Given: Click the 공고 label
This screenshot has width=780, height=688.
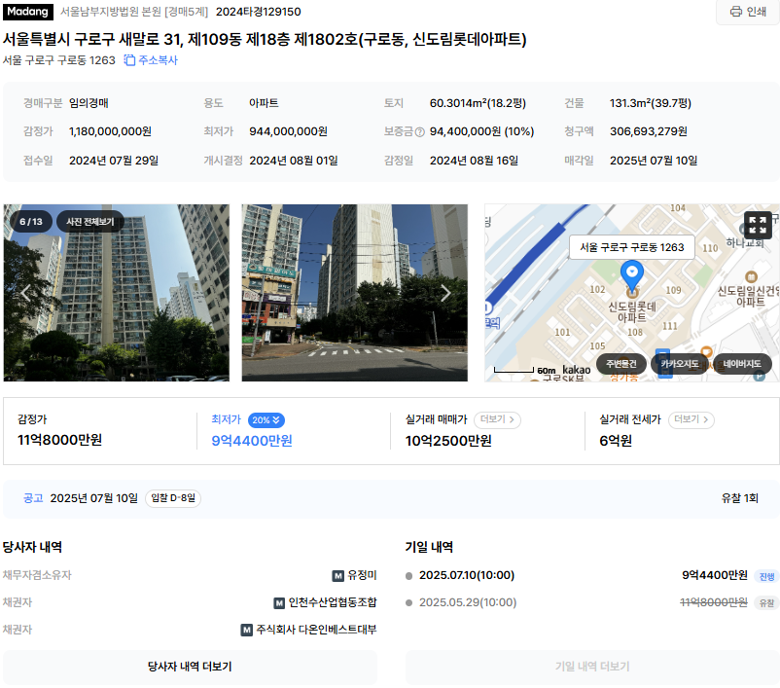Looking at the screenshot, I should (x=33, y=498).
